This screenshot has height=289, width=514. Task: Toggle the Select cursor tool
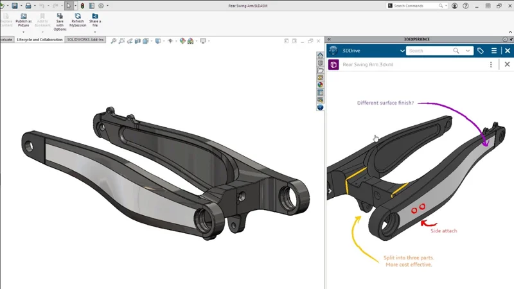(x=69, y=6)
